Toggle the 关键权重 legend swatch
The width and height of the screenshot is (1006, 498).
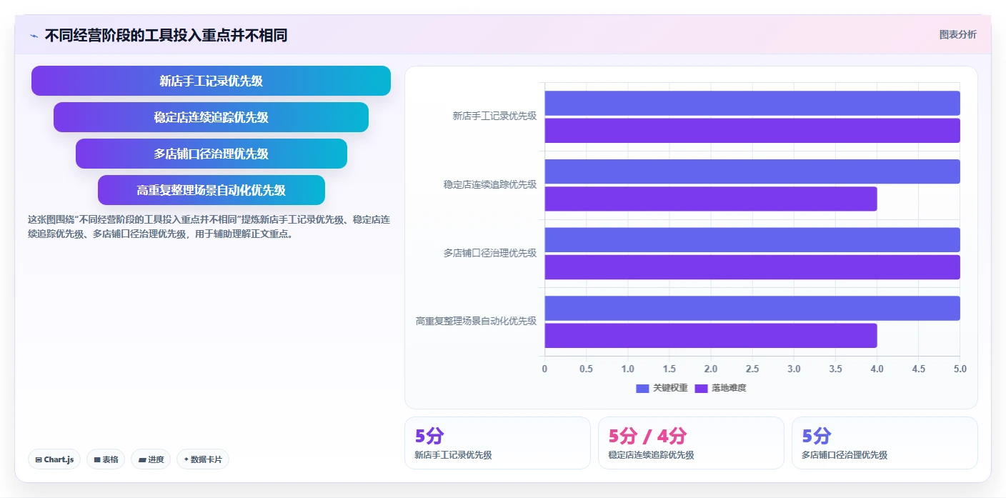pyautogui.click(x=642, y=388)
